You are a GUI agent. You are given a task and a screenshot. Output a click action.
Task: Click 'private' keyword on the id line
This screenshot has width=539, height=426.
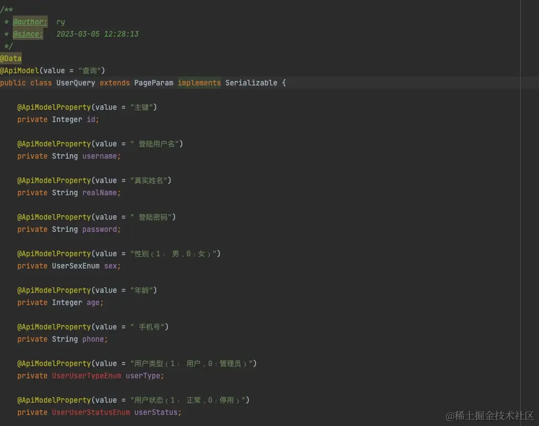click(x=32, y=119)
